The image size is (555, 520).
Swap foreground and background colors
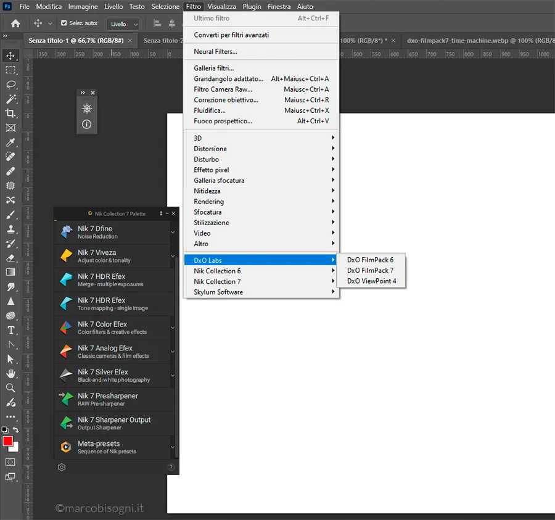coord(15,430)
